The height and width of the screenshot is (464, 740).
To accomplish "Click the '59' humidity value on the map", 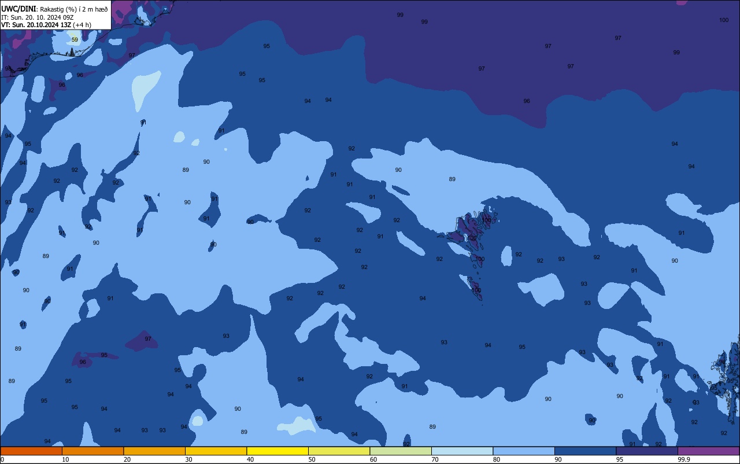I will (75, 40).
